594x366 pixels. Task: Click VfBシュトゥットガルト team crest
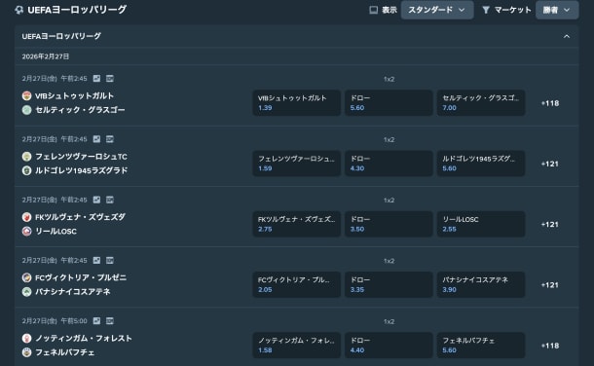pyautogui.click(x=26, y=95)
